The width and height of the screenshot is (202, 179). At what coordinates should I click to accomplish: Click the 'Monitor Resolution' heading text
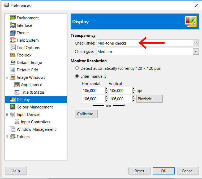coord(89,61)
